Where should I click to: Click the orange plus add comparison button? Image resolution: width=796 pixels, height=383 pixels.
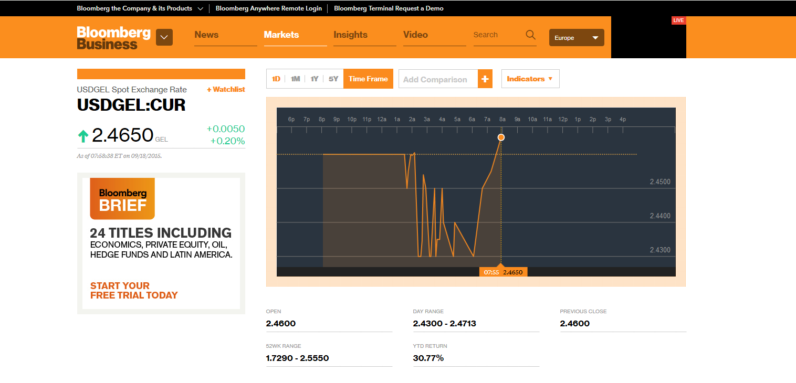point(485,79)
